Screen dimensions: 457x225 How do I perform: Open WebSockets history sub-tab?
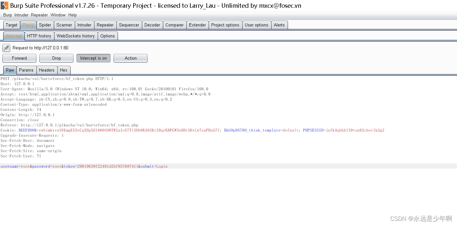tap(76, 36)
